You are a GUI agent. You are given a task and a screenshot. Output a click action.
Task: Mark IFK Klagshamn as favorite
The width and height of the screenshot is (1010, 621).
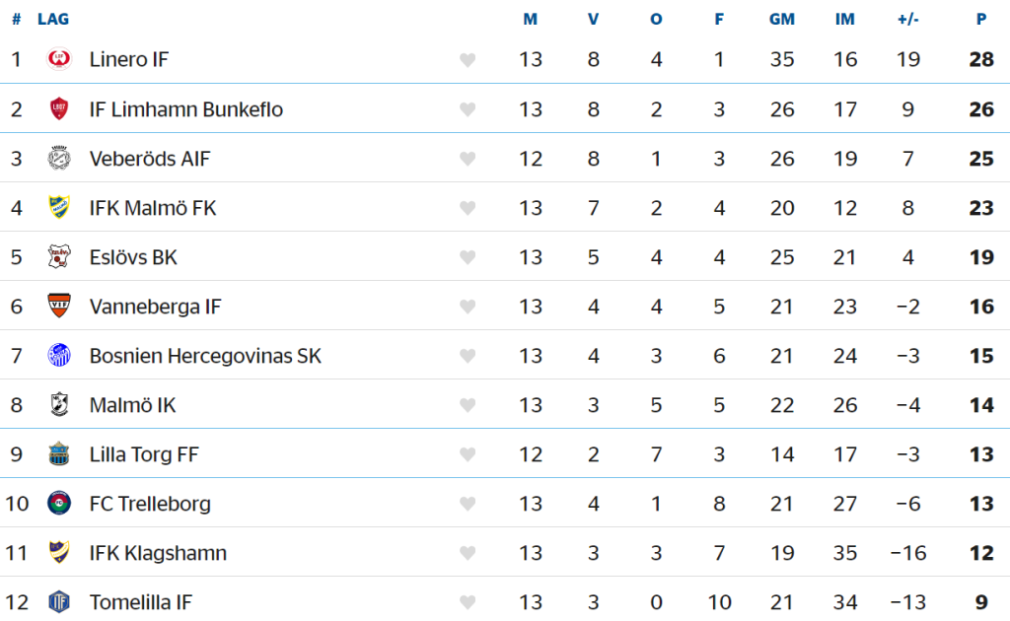[468, 553]
